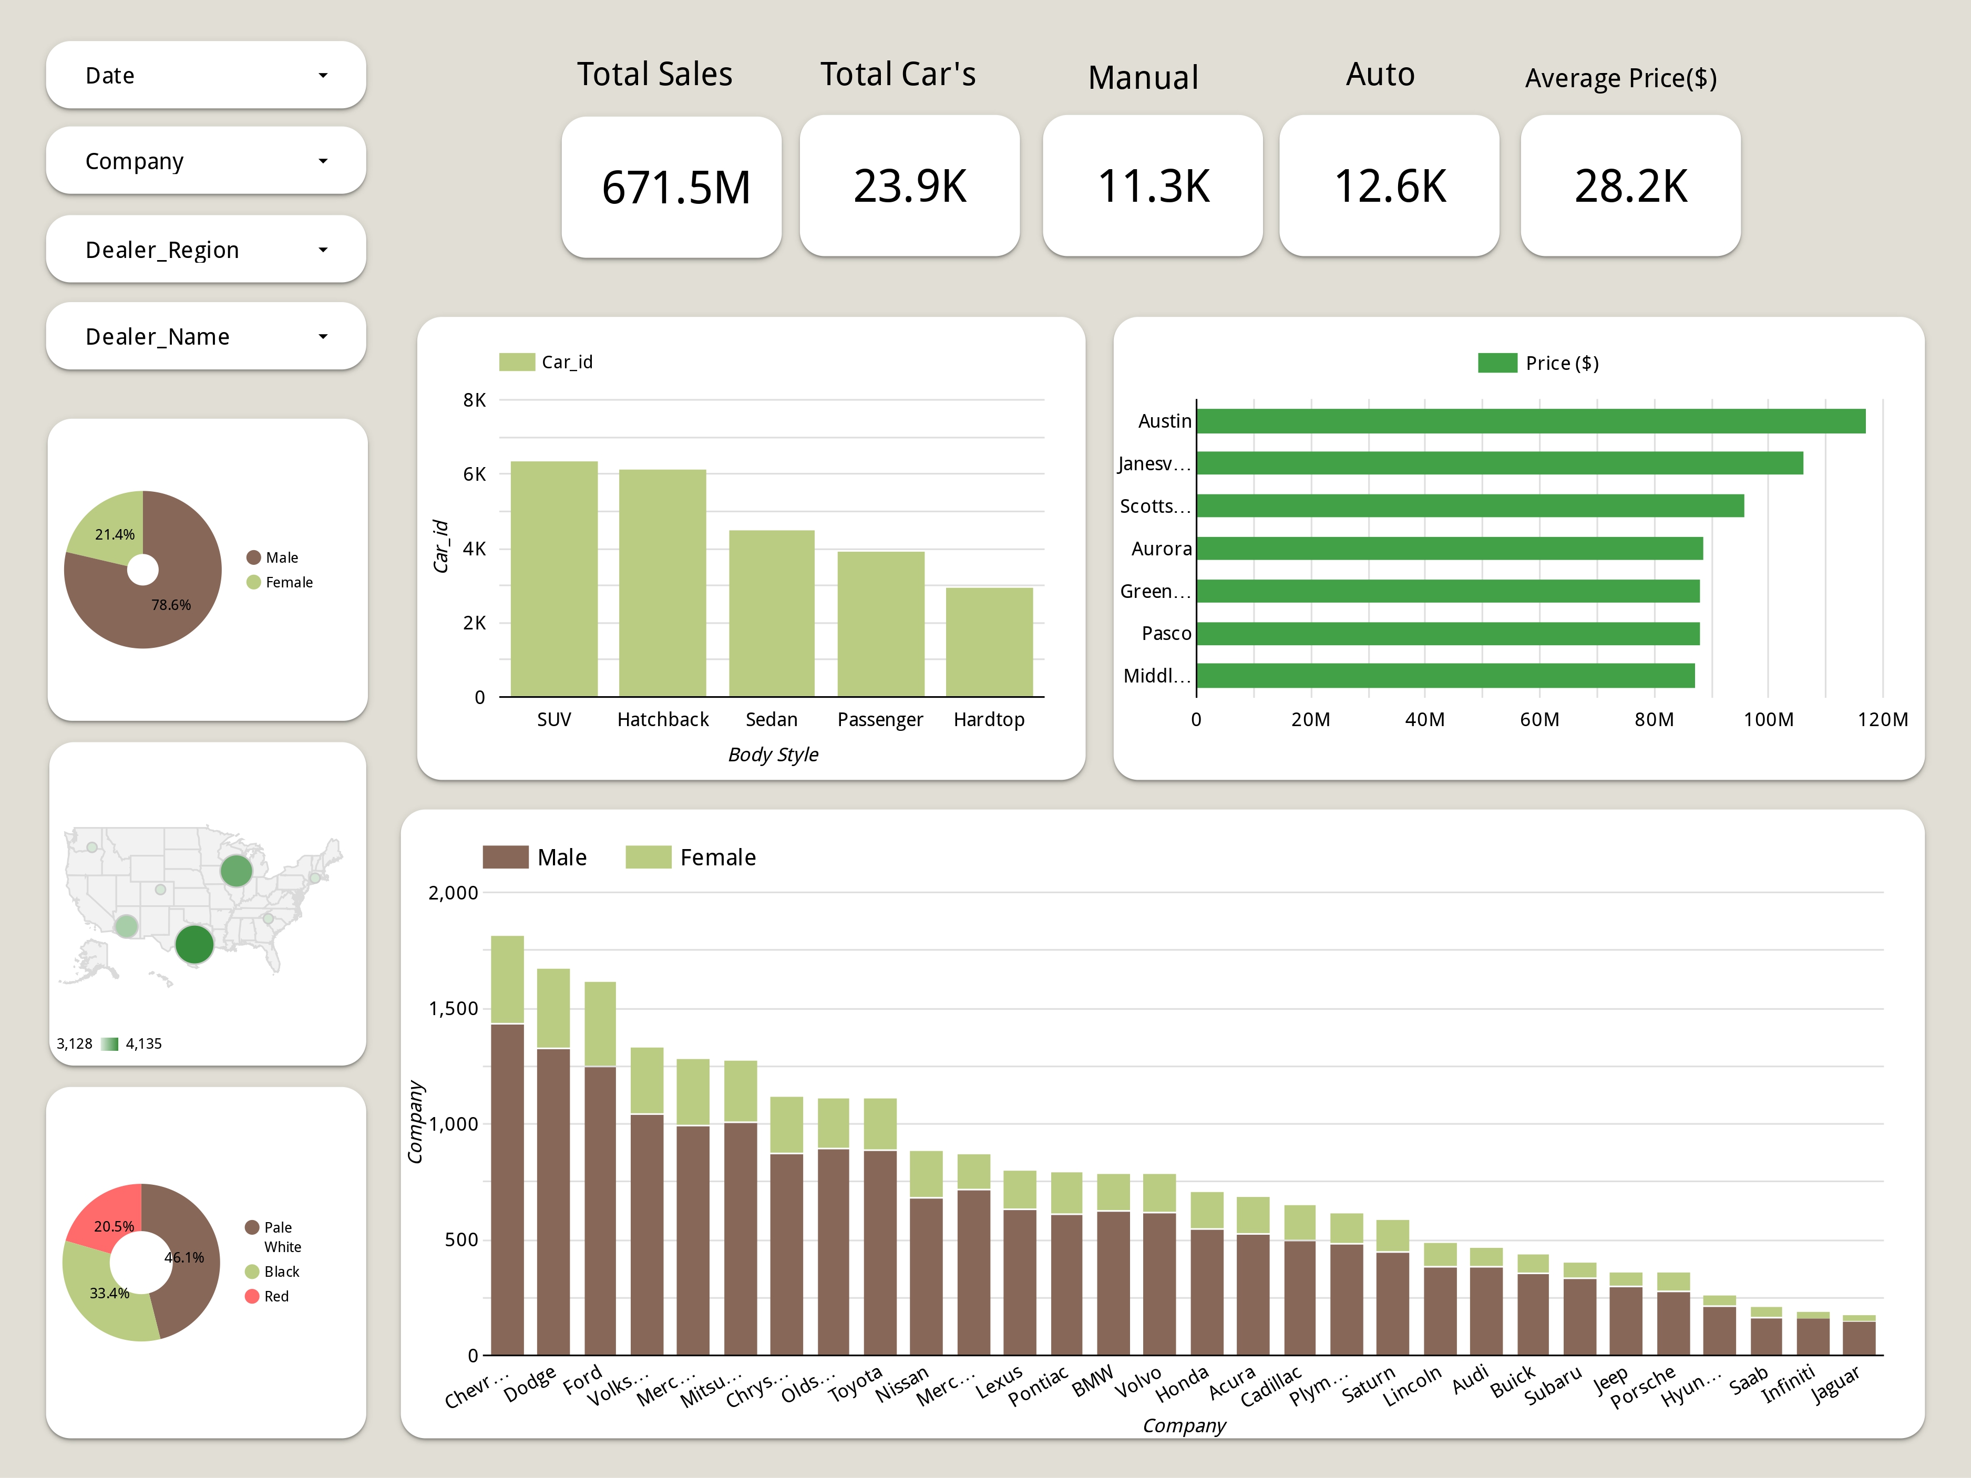This screenshot has width=1971, height=1478.
Task: Toggle Male legend dot in gender pie
Action: click(x=254, y=557)
